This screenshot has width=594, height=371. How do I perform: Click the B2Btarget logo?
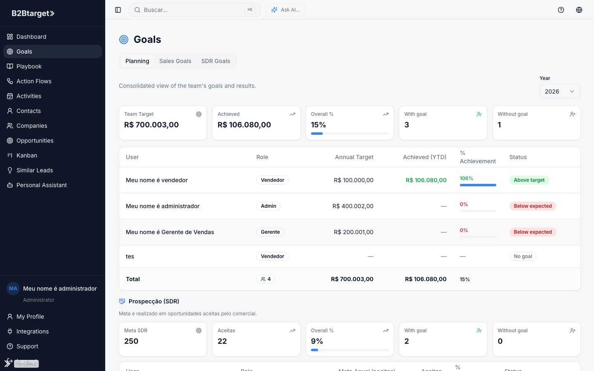(33, 13)
